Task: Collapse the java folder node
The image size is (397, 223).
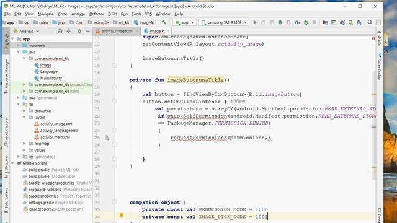Action: (x=19, y=52)
